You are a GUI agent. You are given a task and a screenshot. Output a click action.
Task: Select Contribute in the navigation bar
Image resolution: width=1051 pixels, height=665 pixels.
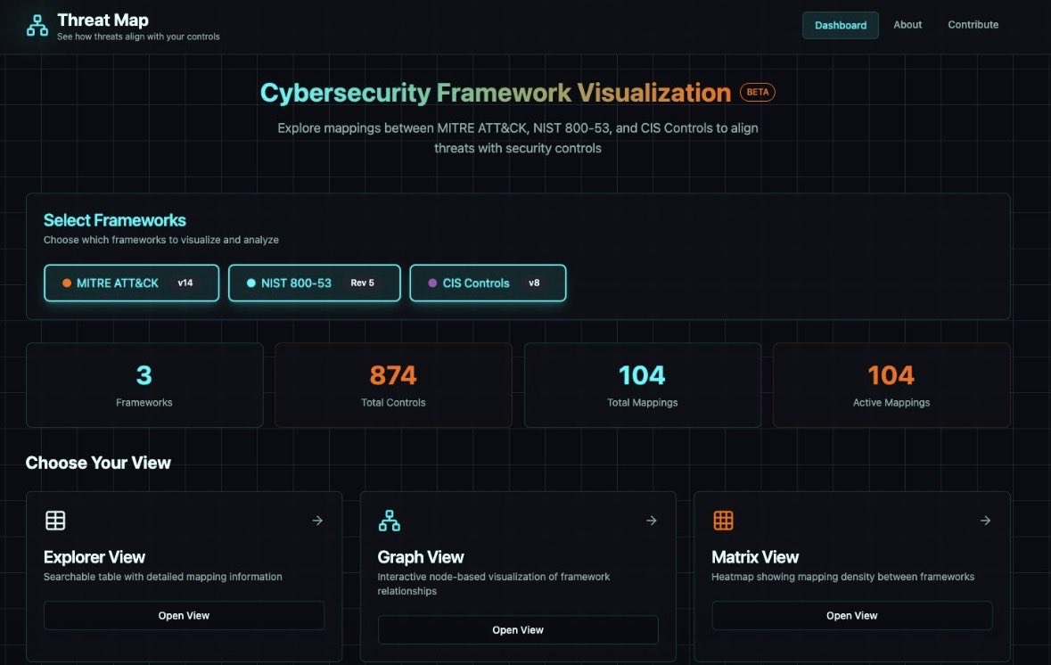pos(972,25)
